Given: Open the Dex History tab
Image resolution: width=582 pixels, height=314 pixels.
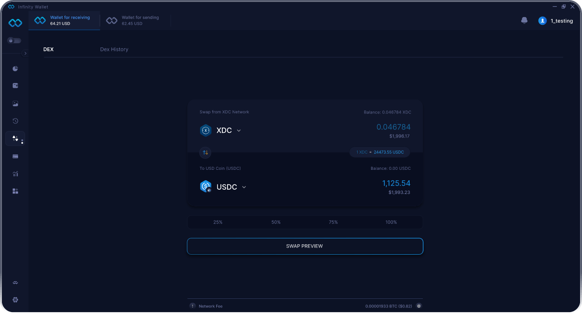Looking at the screenshot, I should [114, 49].
